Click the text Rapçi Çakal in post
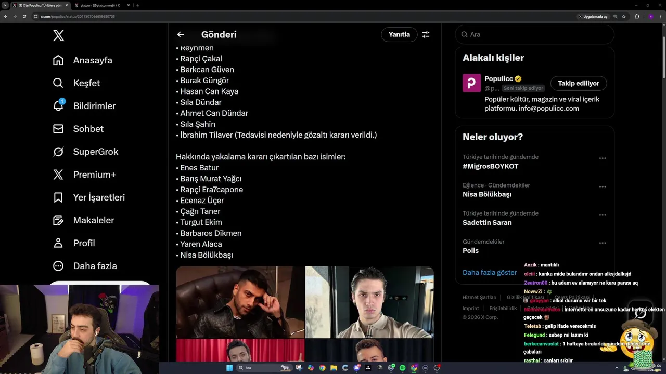 201,59
